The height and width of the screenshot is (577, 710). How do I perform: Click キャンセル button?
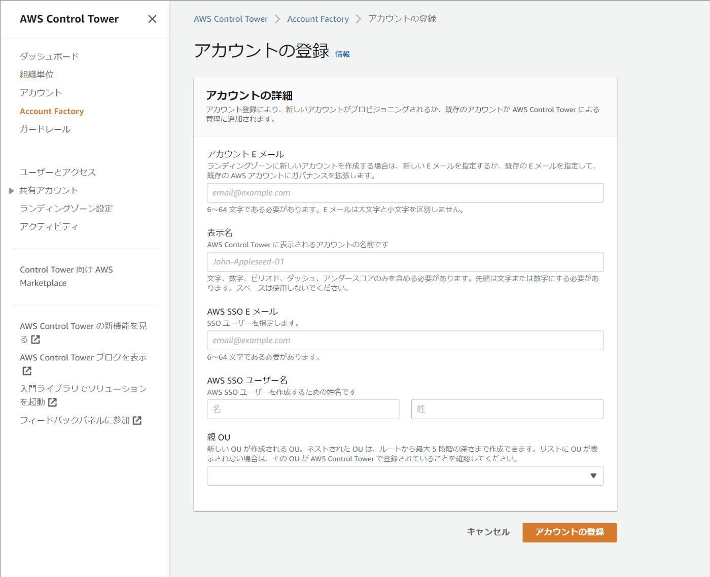pos(488,532)
